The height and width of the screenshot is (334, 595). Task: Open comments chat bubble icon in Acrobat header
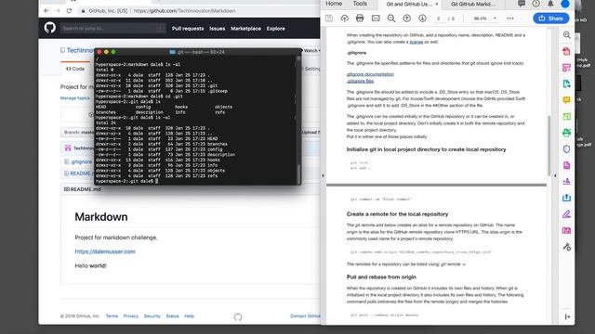coord(522,4)
